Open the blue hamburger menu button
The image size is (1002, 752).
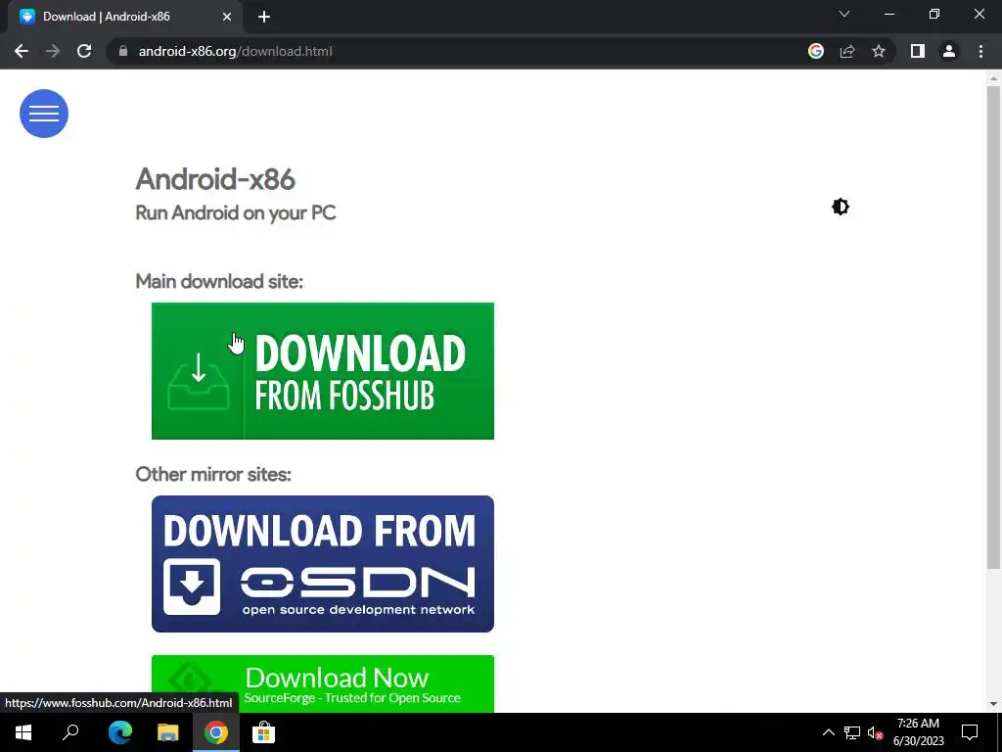tap(44, 114)
